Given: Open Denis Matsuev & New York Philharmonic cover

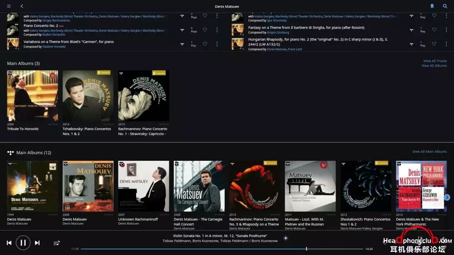Looking at the screenshot, I should click(421, 186).
